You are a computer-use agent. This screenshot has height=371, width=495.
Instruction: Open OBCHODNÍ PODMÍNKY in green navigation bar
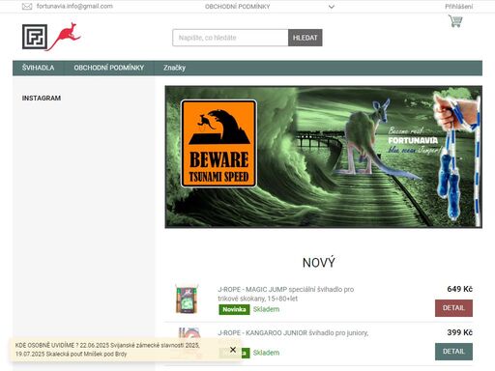[109, 68]
